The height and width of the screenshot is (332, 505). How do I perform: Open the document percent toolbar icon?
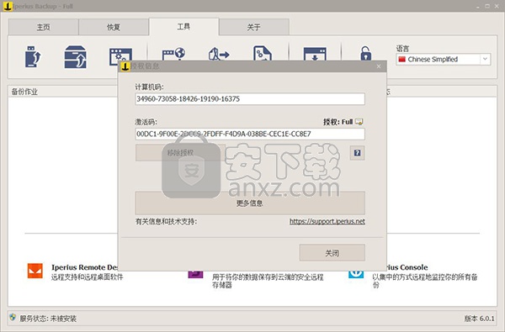(263, 53)
